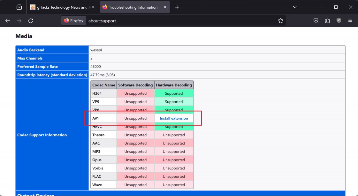The width and height of the screenshot is (358, 196).
Task: Select the MP3 codec name cell
Action: [104, 152]
